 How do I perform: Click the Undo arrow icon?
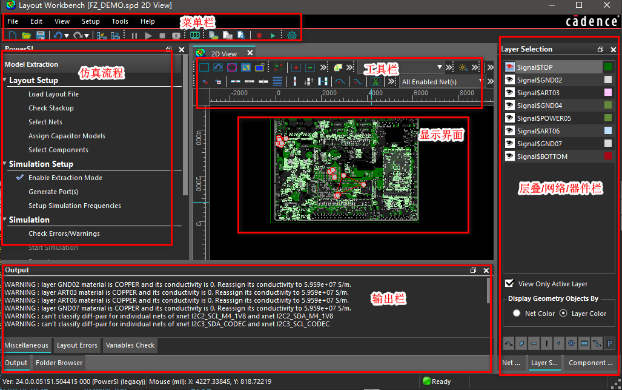tap(58, 35)
